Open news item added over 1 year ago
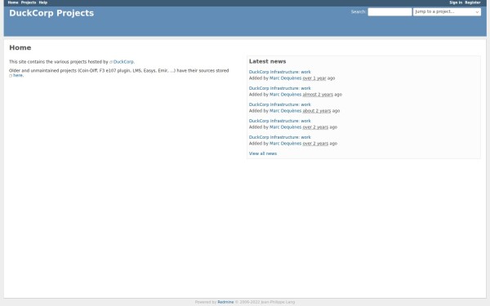The height and width of the screenshot is (306, 490). click(x=279, y=72)
